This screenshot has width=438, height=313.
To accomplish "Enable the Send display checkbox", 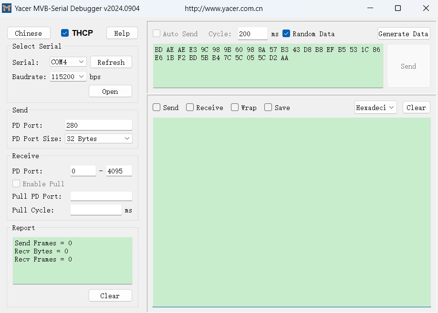I will [x=156, y=107].
